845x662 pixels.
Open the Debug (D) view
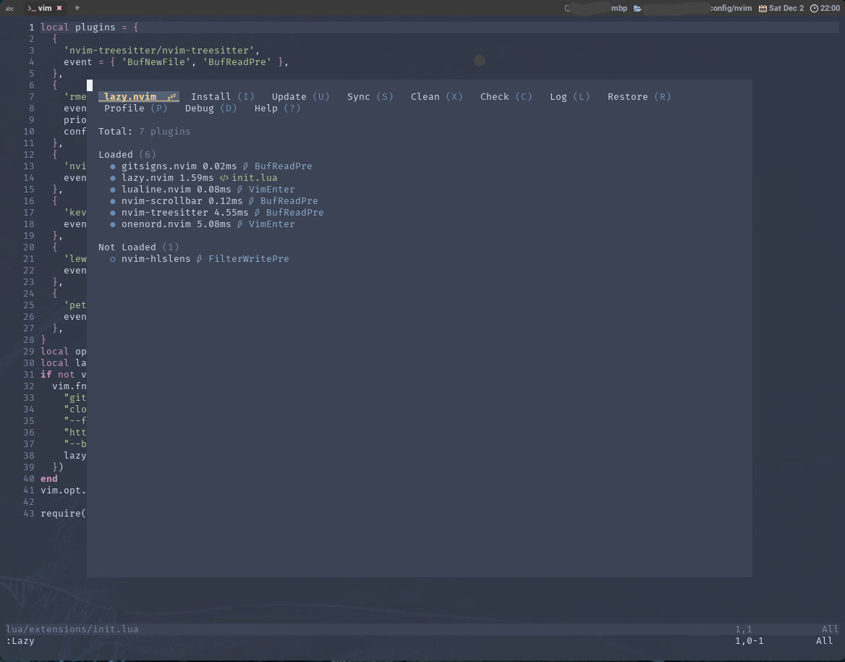click(211, 109)
